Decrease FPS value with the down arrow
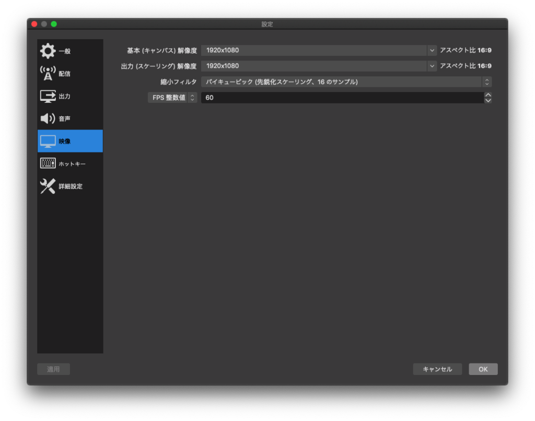The width and height of the screenshot is (535, 421). (489, 101)
